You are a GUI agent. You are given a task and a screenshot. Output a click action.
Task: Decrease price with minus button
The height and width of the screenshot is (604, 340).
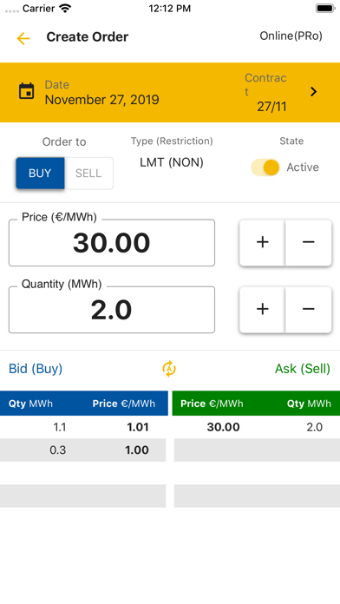[x=309, y=242]
